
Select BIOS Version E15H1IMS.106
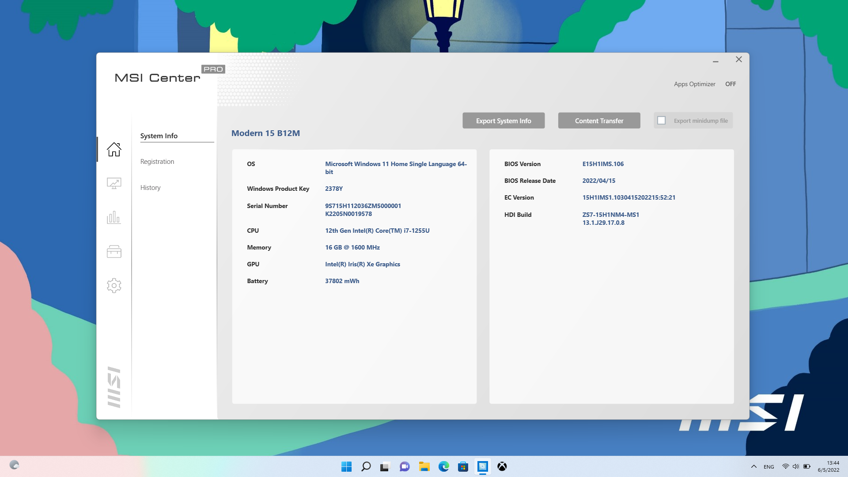pos(603,164)
